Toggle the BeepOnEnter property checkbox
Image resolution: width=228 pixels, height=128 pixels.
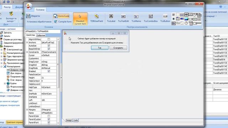49,49
